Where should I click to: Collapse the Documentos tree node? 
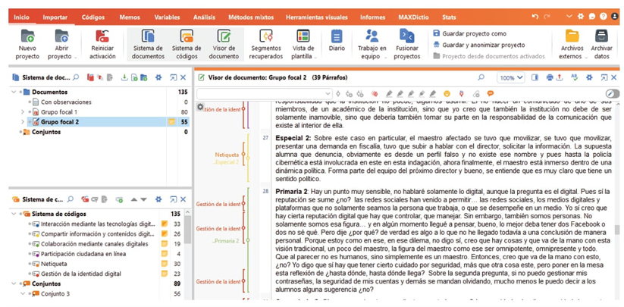pyautogui.click(x=14, y=92)
